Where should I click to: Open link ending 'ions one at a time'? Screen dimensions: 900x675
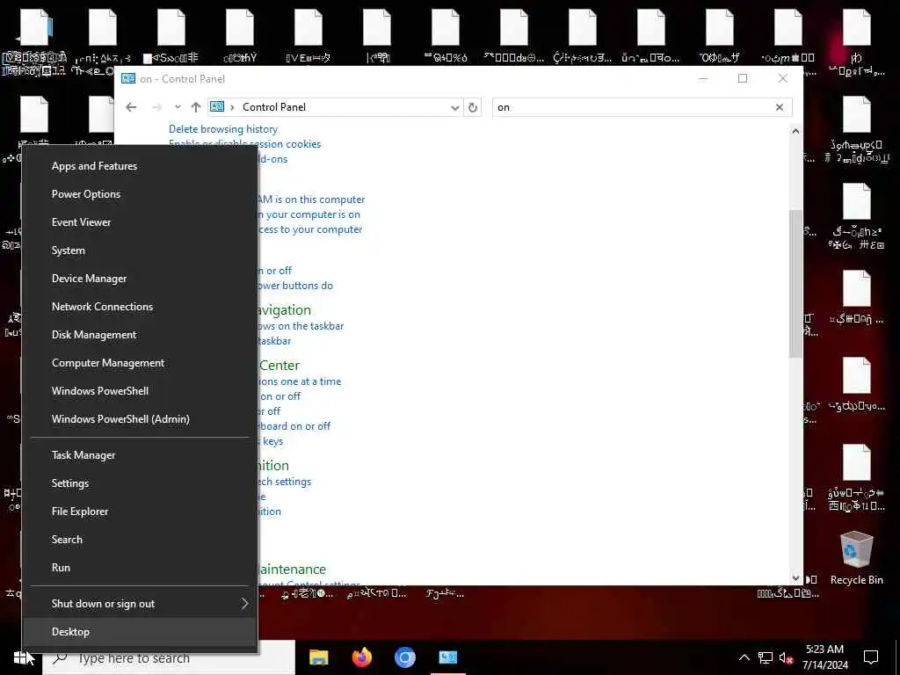(x=299, y=381)
